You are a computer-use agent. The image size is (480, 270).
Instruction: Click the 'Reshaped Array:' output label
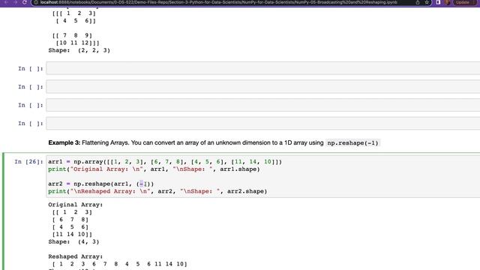pos(75,256)
